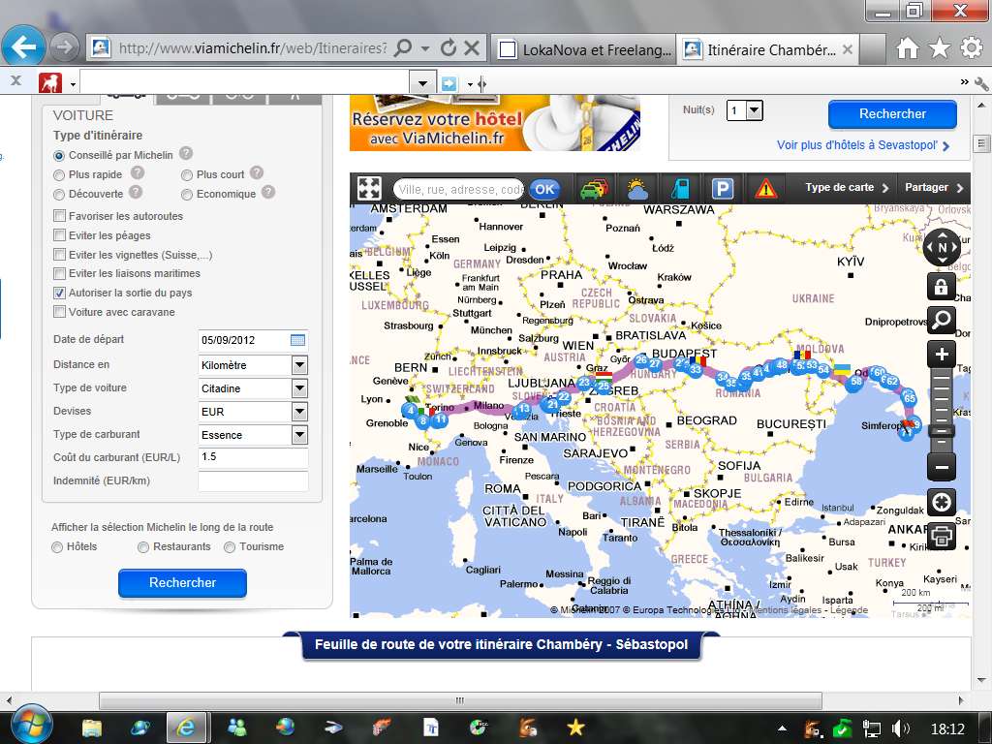Expand the Type de carburant dropdown

[299, 435]
